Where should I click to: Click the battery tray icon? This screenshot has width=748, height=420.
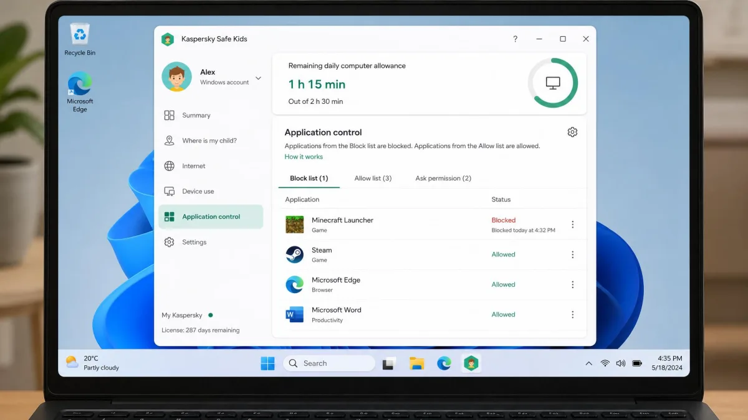click(637, 363)
